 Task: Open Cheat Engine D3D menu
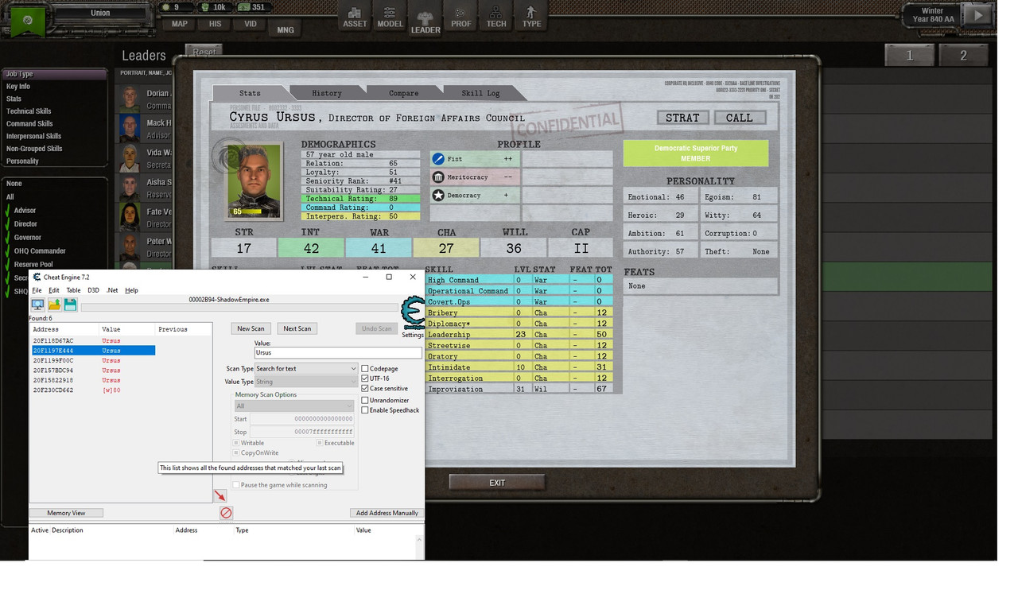click(x=93, y=290)
